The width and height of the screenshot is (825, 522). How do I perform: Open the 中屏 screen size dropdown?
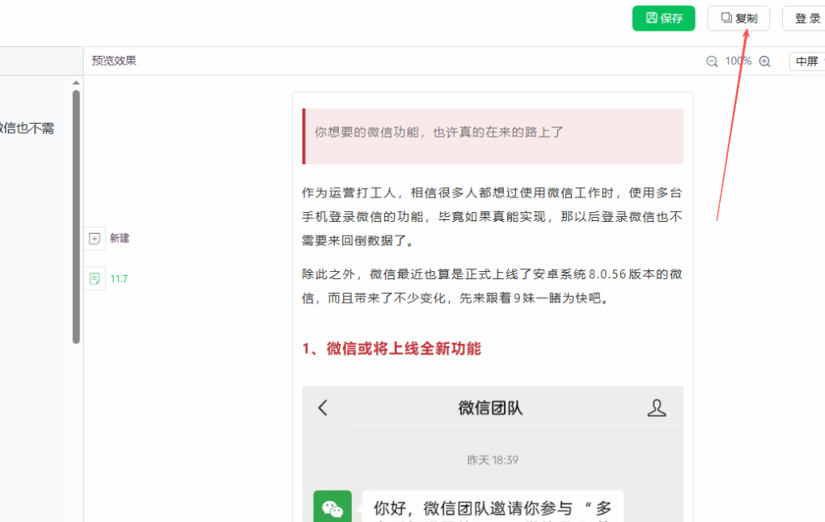tap(806, 62)
